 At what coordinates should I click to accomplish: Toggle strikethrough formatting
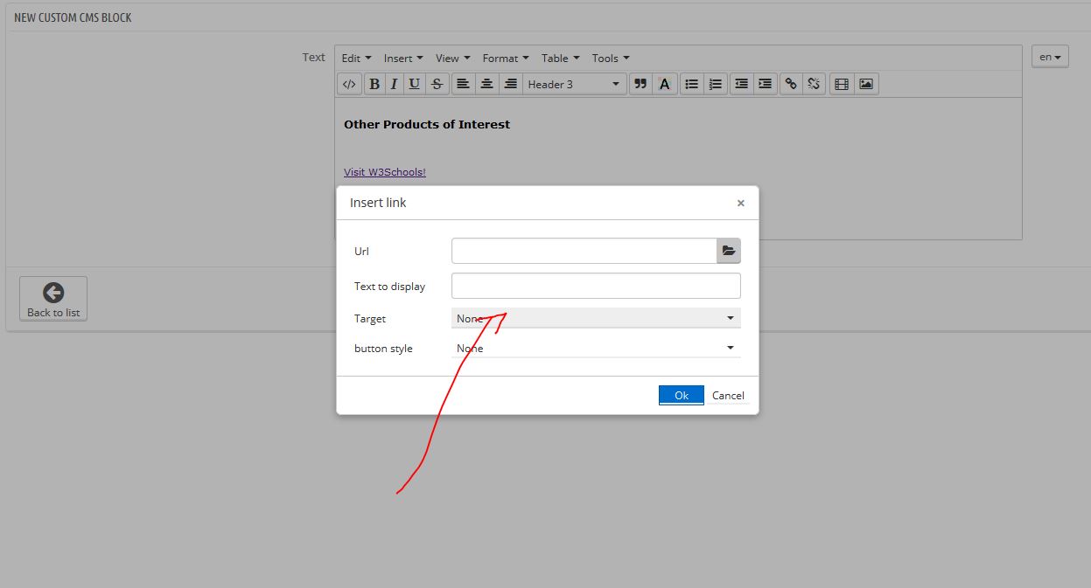[x=437, y=84]
